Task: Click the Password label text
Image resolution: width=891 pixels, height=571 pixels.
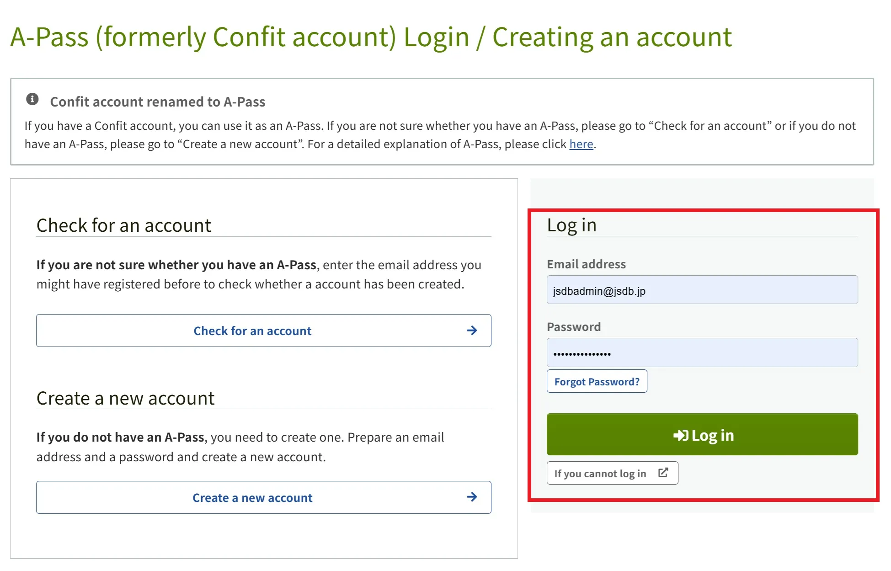Action: pos(574,327)
